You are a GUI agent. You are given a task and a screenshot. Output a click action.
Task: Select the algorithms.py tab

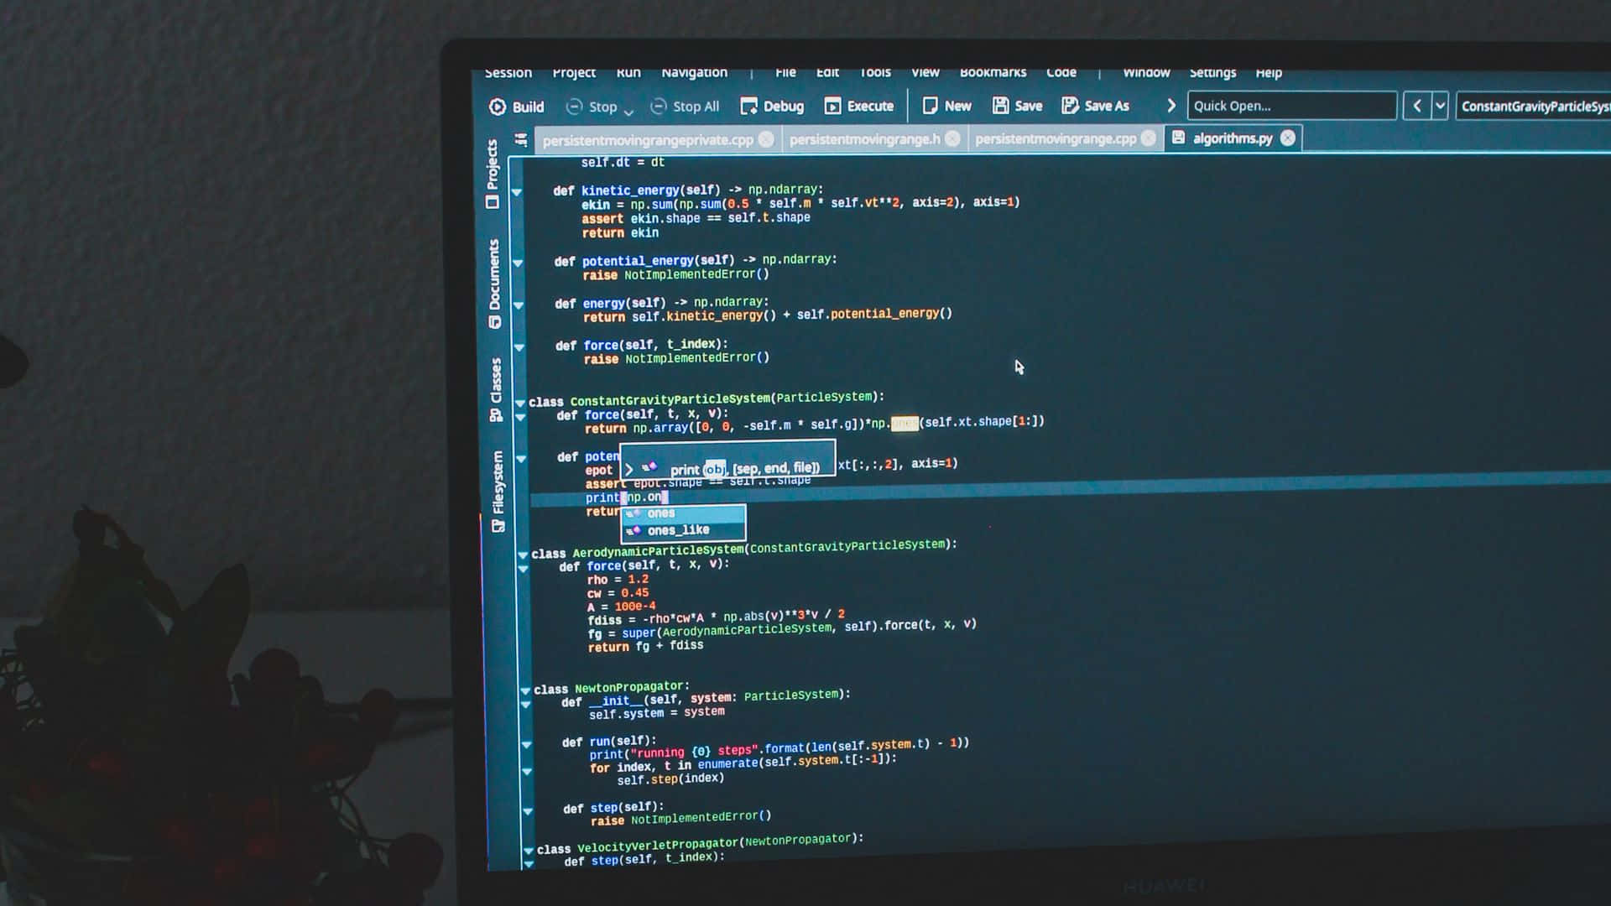tap(1232, 138)
